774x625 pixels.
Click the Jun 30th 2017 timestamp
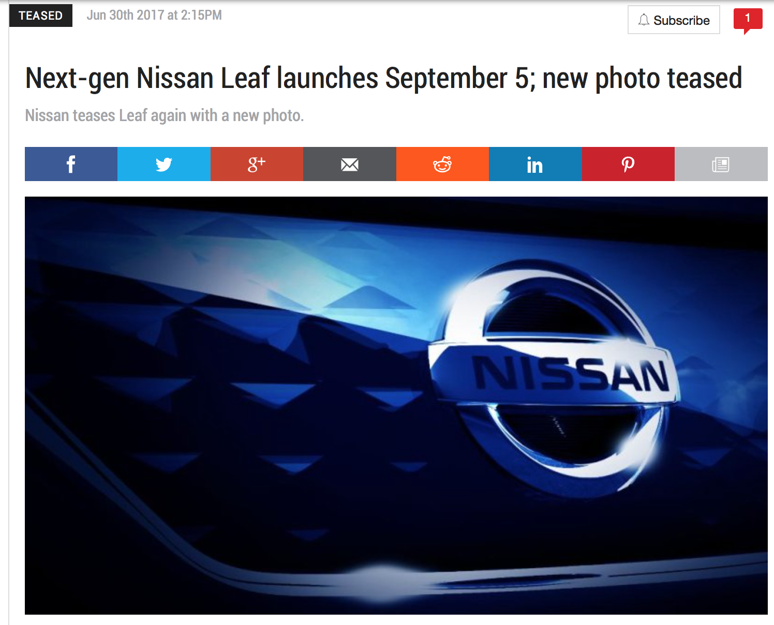pos(154,15)
